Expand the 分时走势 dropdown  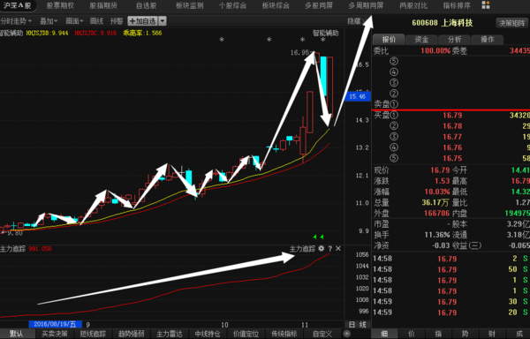pyautogui.click(x=16, y=21)
